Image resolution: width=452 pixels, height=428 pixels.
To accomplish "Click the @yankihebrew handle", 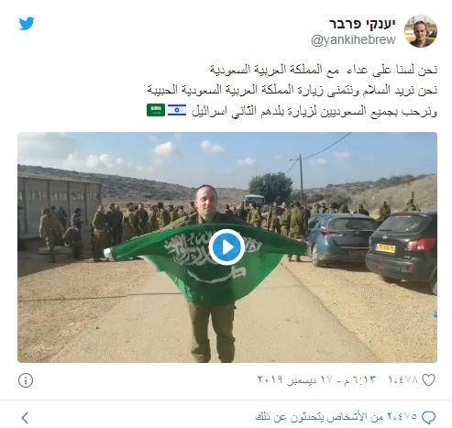I will click(x=353, y=40).
